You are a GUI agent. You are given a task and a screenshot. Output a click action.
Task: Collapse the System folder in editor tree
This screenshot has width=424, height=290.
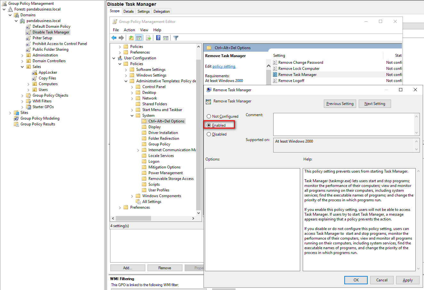[132, 115]
